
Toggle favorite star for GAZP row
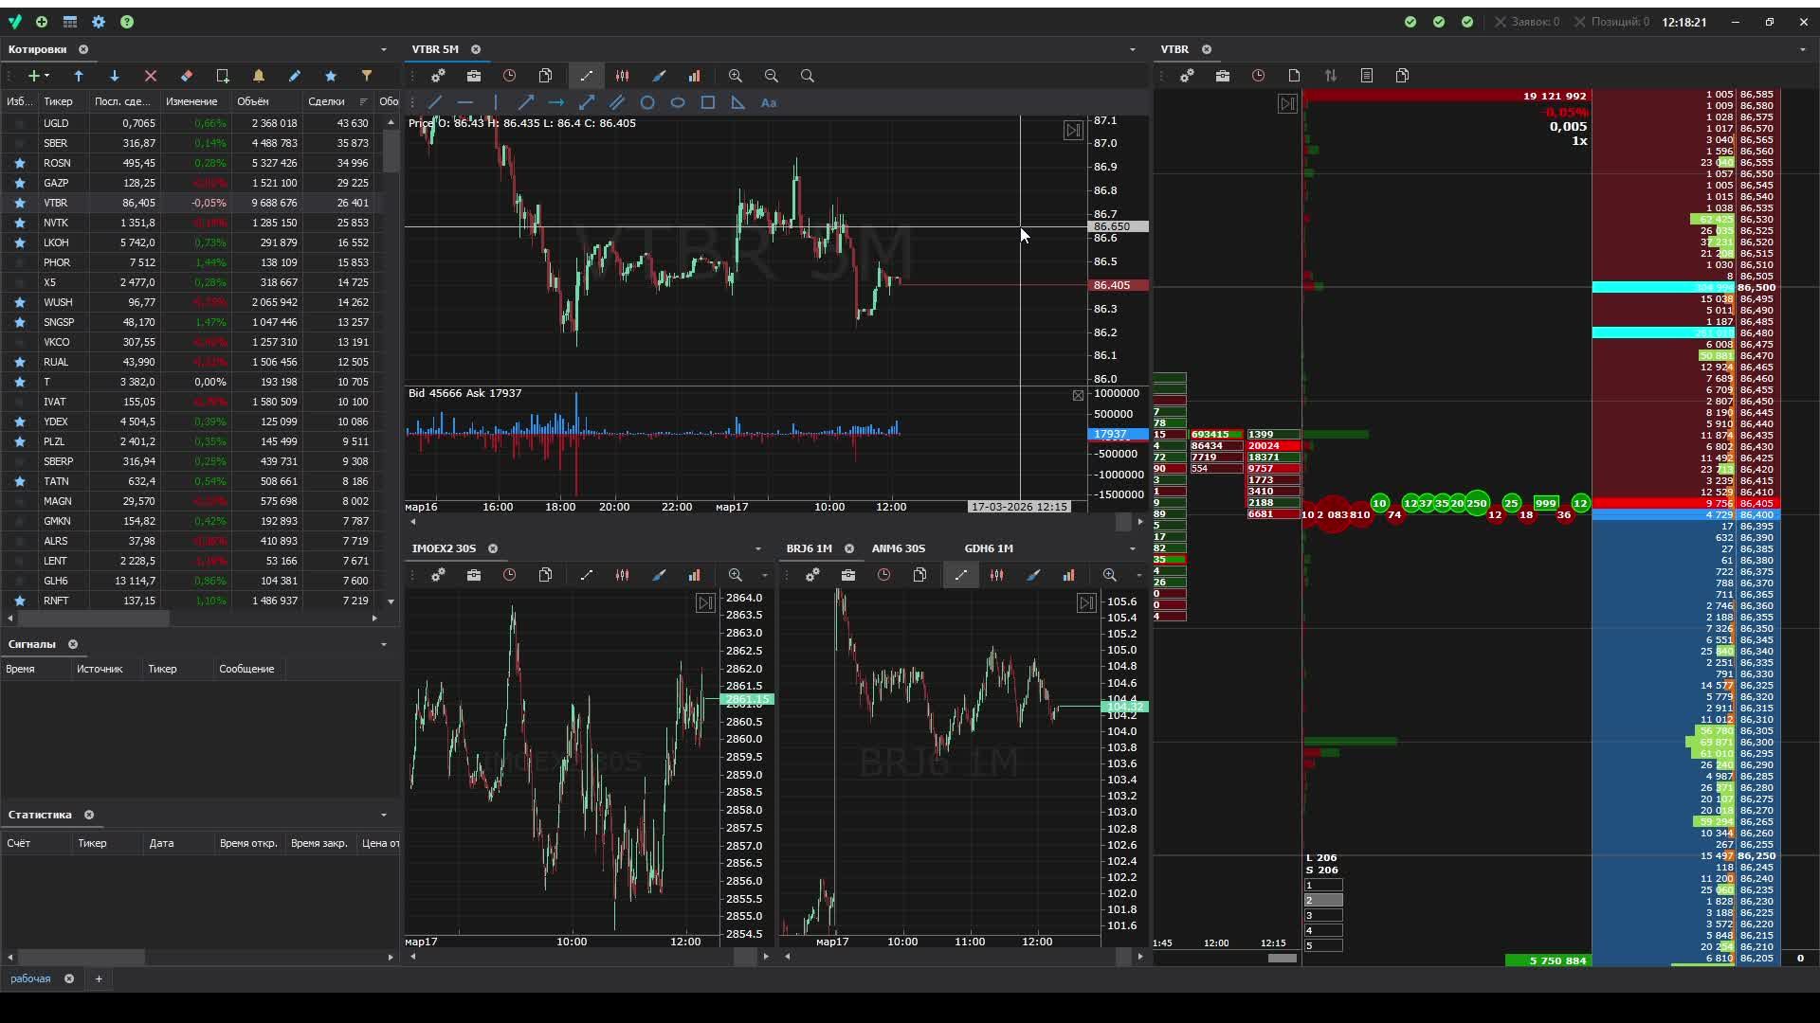tap(20, 183)
